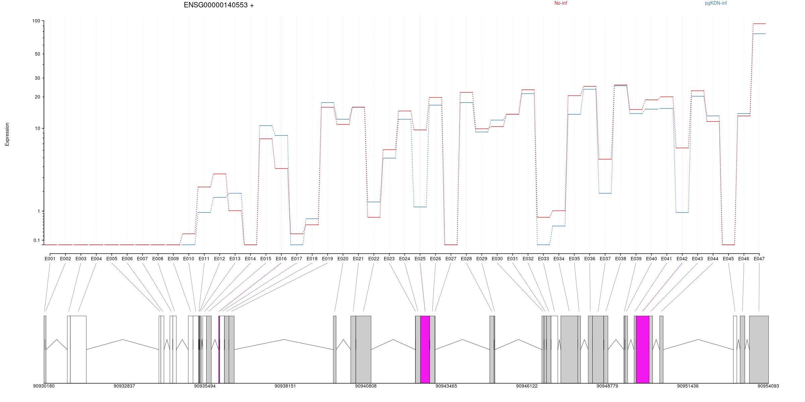The height and width of the screenshot is (402, 805).
Task: Click the E042 exon label
Action: pyautogui.click(x=682, y=259)
